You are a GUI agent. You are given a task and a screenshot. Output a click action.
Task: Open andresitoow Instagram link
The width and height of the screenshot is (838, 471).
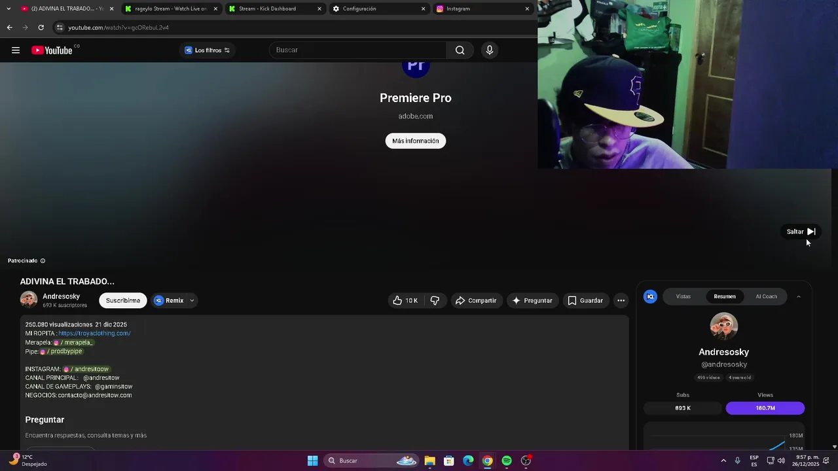[x=85, y=370]
